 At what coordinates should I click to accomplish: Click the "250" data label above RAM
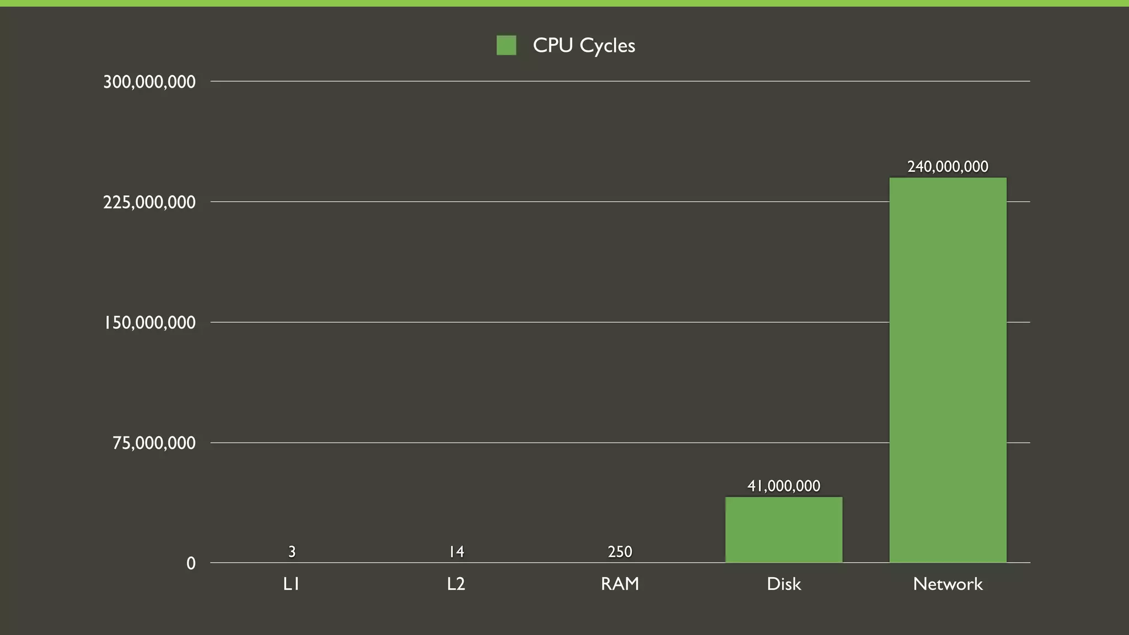620,552
